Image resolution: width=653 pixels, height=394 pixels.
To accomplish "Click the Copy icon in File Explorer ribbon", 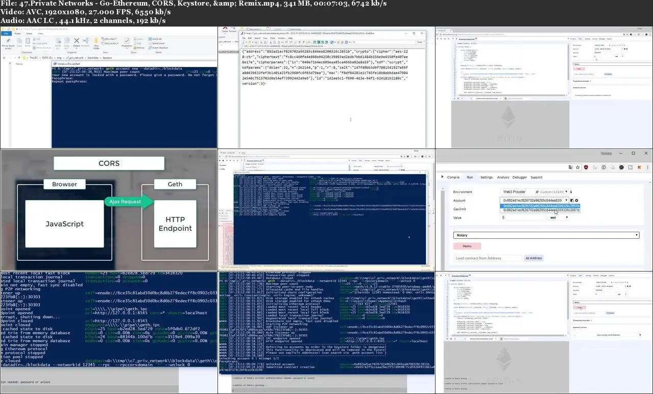I will (20, 42).
